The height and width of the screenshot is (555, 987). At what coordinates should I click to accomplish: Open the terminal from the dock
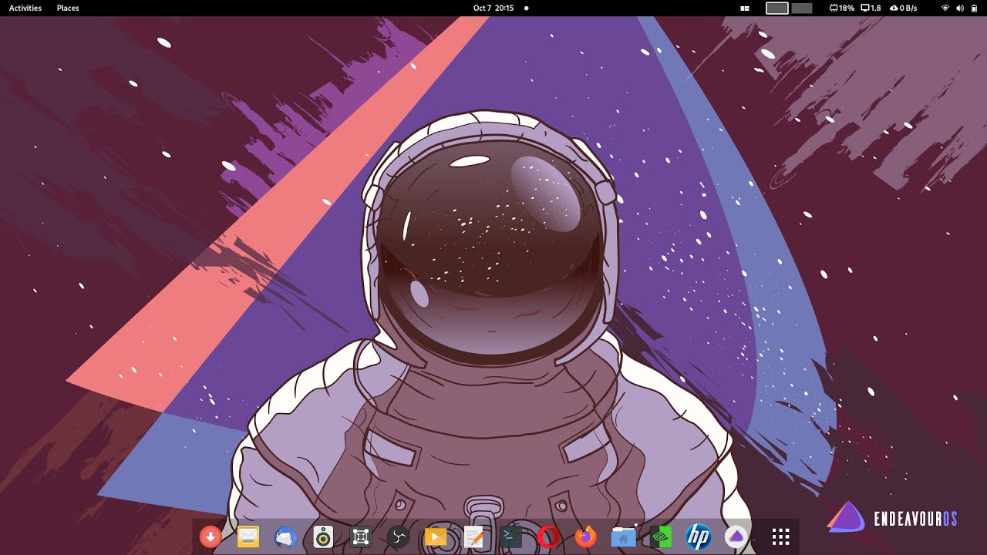pos(510,536)
